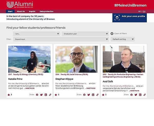This screenshot has width=154, height=126.
Task: Share Natalie Prinz's profile on Facebook
Action: coord(37,95)
